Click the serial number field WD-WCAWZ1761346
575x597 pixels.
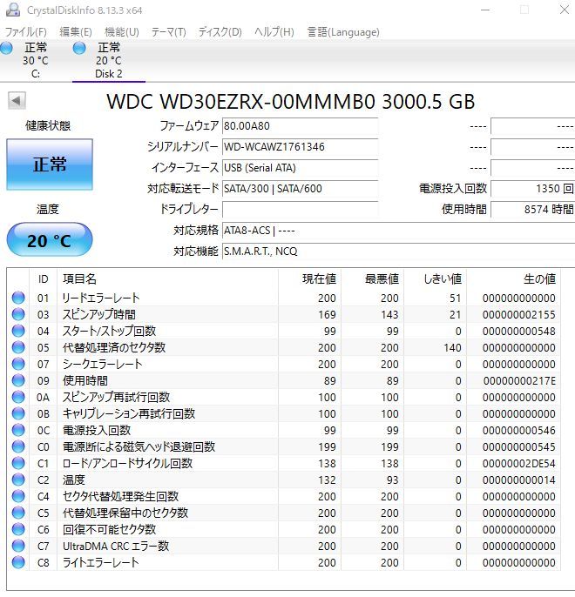tap(300, 147)
